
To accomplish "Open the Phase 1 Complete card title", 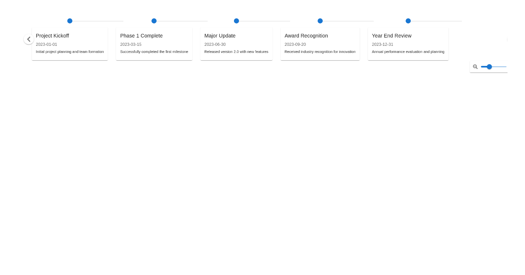I will (141, 36).
